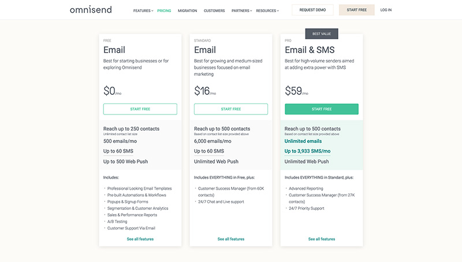This screenshot has height=262, width=462.
Task: Click 'Includes EVERYTHING in Free, plus:' heading
Action: click(x=224, y=178)
